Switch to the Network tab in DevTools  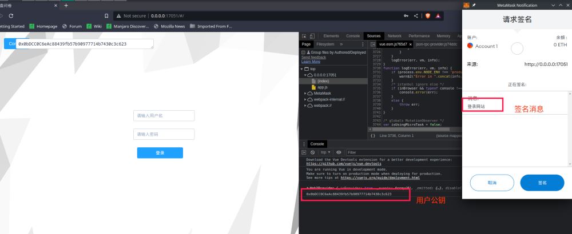(394, 36)
